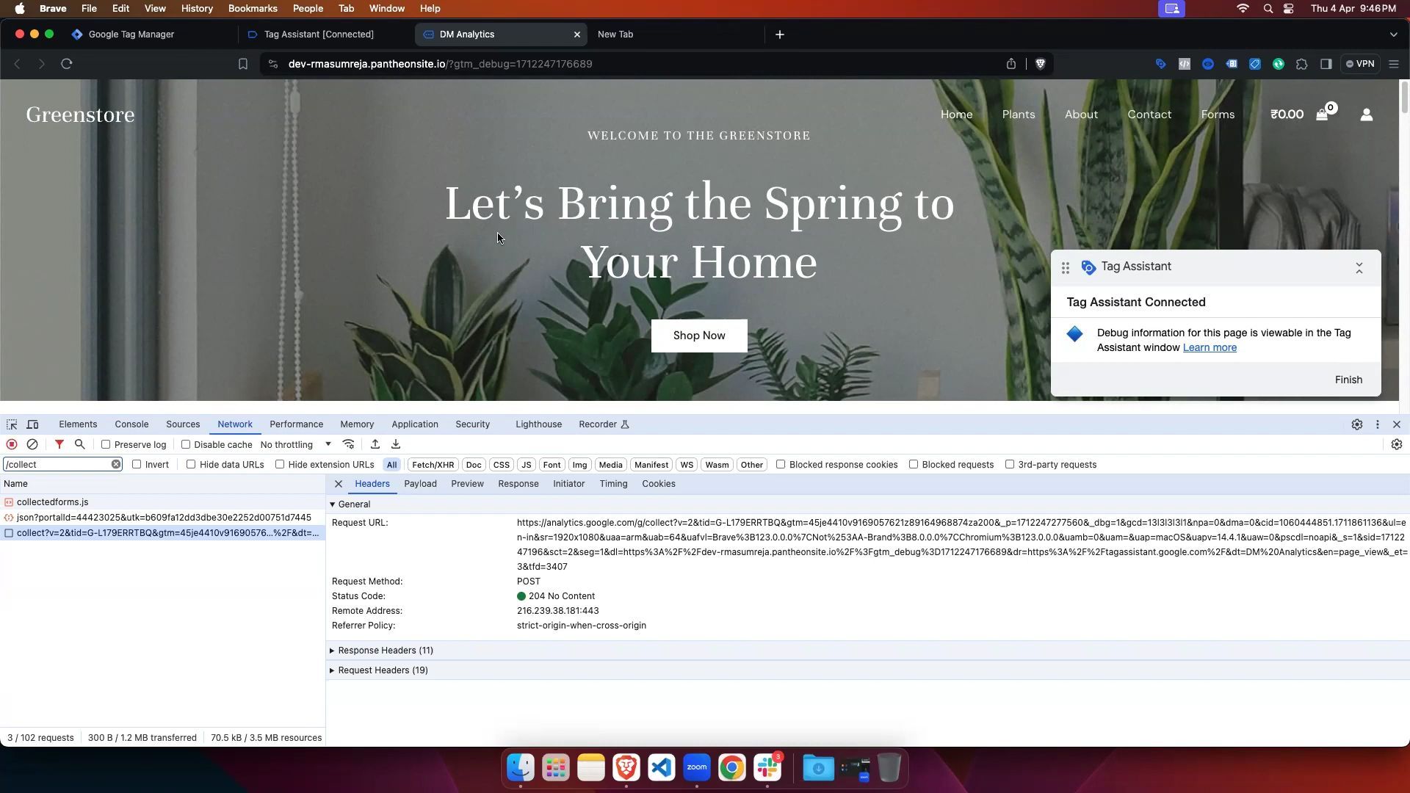Expand the Request Headers section
Image resolution: width=1410 pixels, height=793 pixels.
pos(382,670)
